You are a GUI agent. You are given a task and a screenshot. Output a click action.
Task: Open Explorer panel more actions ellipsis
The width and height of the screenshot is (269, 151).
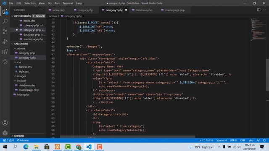[x=41, y=10]
